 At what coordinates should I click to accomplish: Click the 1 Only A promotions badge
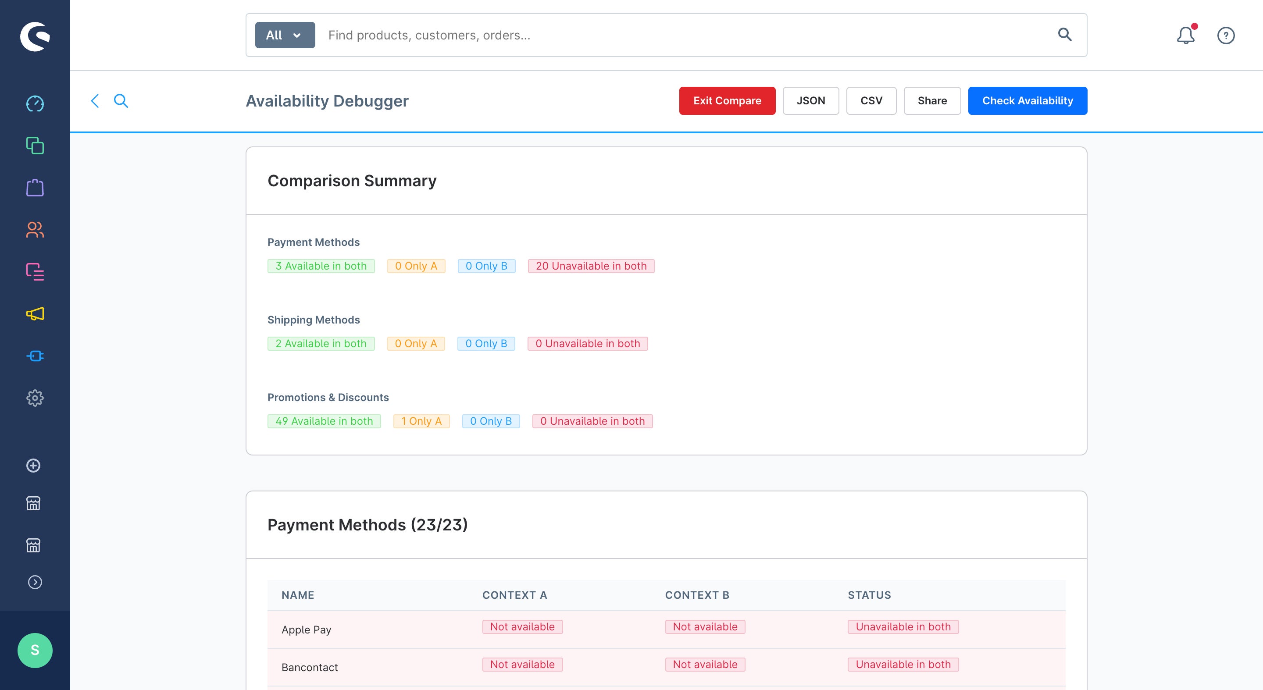pyautogui.click(x=421, y=421)
